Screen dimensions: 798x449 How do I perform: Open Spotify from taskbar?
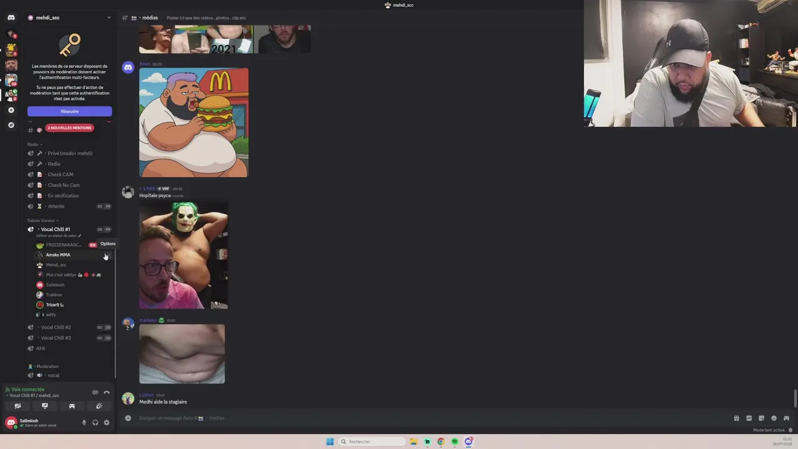pyautogui.click(x=454, y=442)
